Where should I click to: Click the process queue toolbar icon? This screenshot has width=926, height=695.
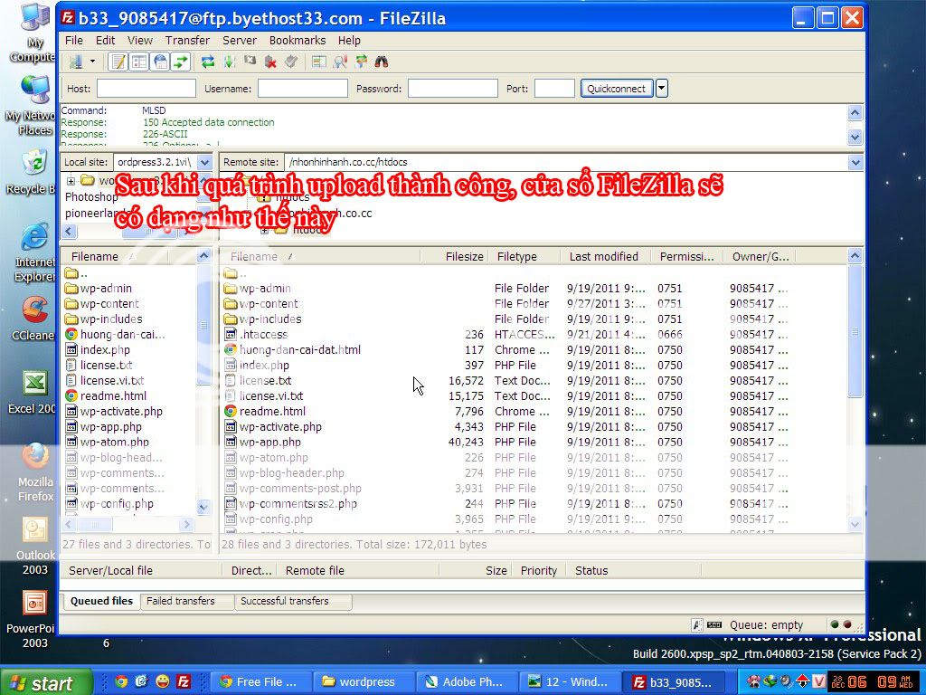(229, 62)
